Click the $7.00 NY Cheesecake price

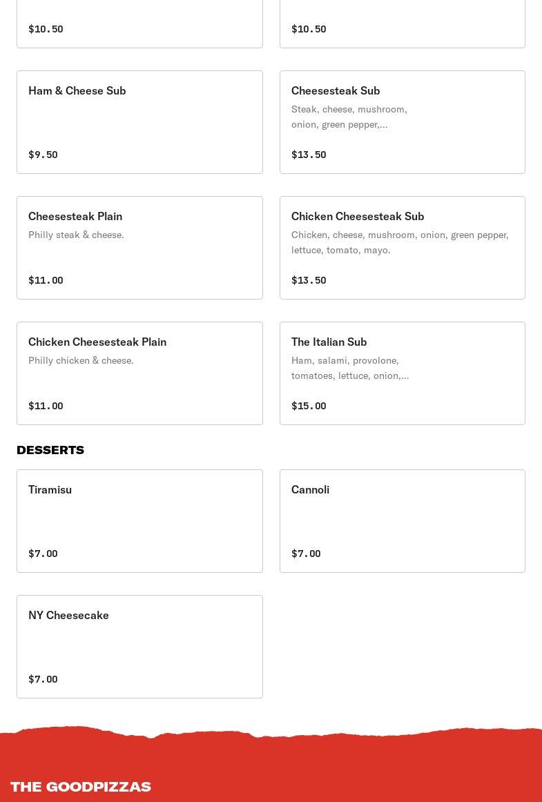click(x=43, y=679)
